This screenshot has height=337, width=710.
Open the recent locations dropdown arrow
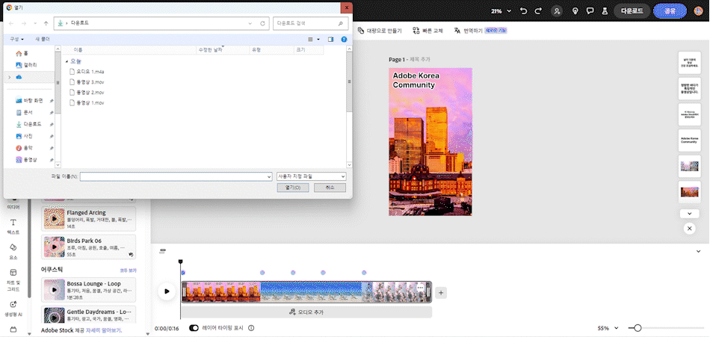pos(35,23)
